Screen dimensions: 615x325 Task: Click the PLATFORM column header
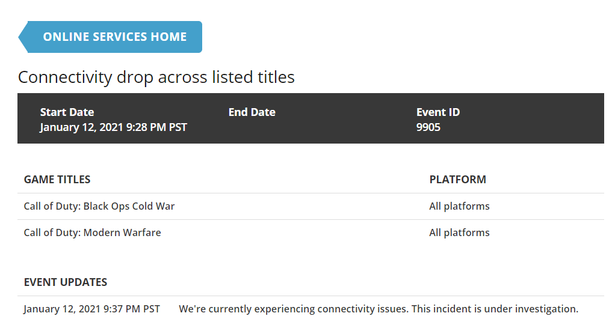(x=457, y=180)
